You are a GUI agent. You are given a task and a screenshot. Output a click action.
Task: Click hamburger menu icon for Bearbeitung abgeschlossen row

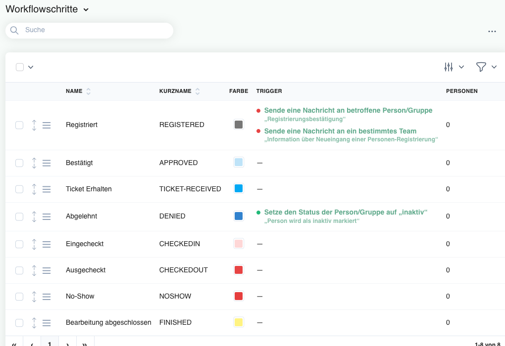tap(47, 323)
